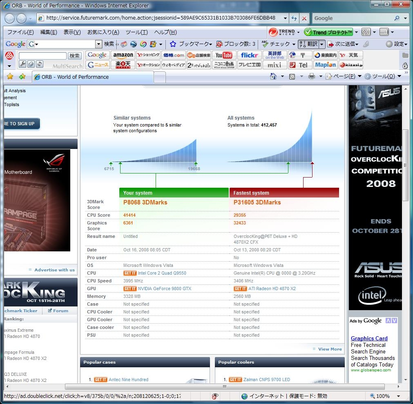Open the ツール(O) command bar dropdown

coord(383,77)
